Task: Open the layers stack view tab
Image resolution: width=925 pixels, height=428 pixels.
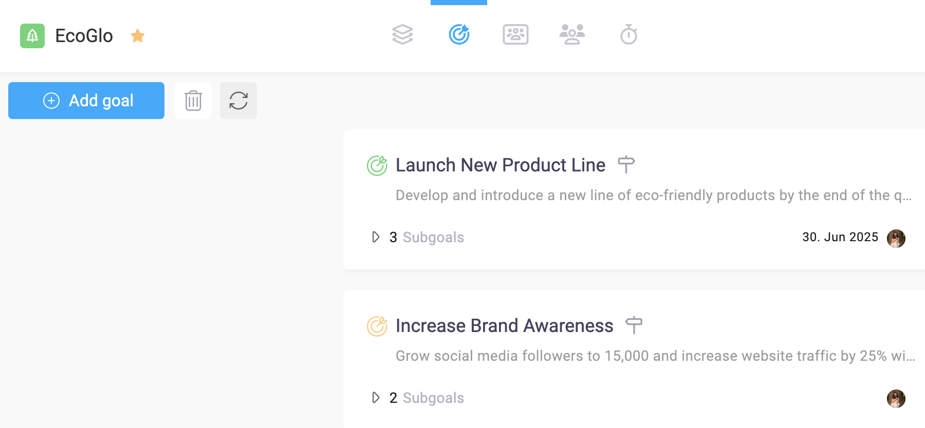Action: coord(402,35)
